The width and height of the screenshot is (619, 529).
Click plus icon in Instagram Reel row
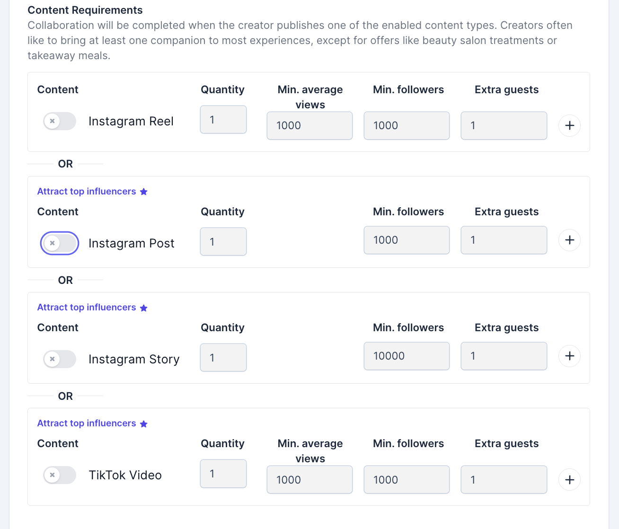pyautogui.click(x=569, y=125)
